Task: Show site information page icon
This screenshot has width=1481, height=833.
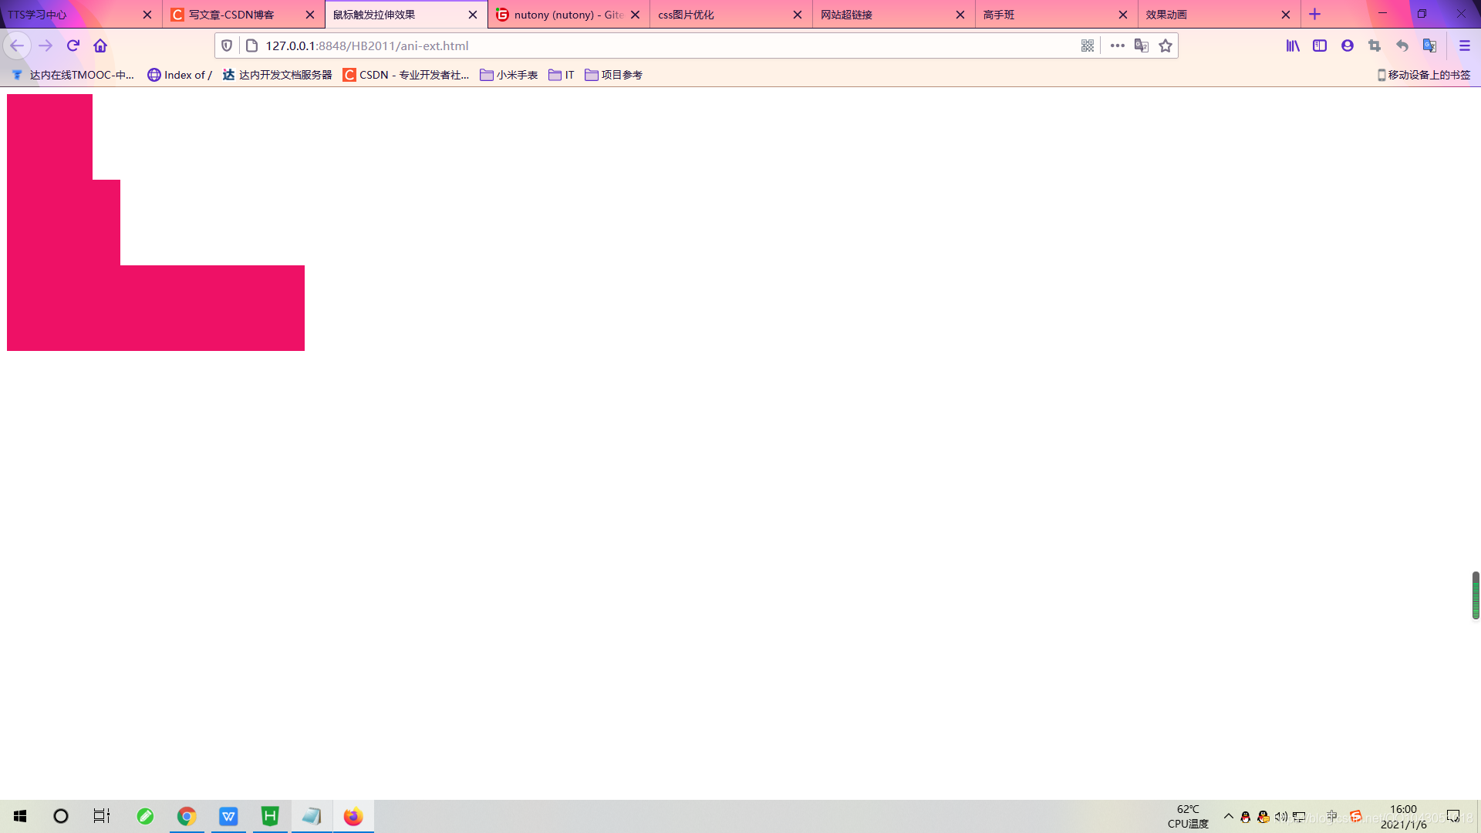Action: [251, 46]
